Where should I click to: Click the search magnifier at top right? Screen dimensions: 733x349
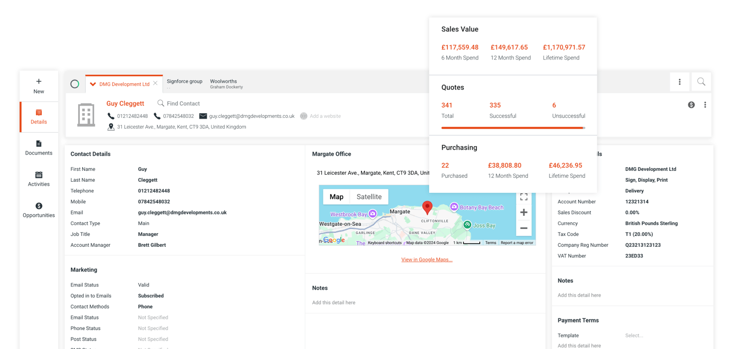click(x=701, y=82)
